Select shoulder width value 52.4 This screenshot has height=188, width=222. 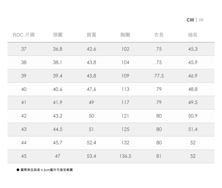(91, 143)
